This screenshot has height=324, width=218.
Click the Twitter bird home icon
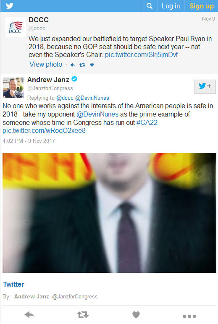tap(10, 6)
